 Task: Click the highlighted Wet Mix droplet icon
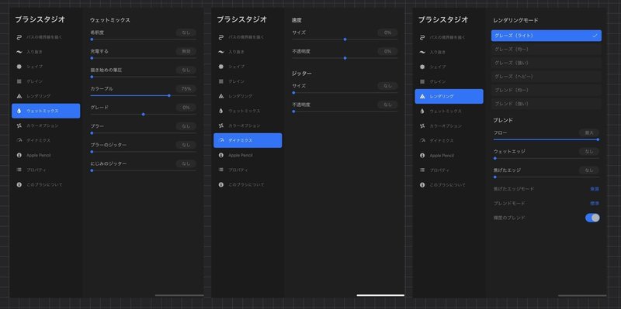click(x=19, y=111)
